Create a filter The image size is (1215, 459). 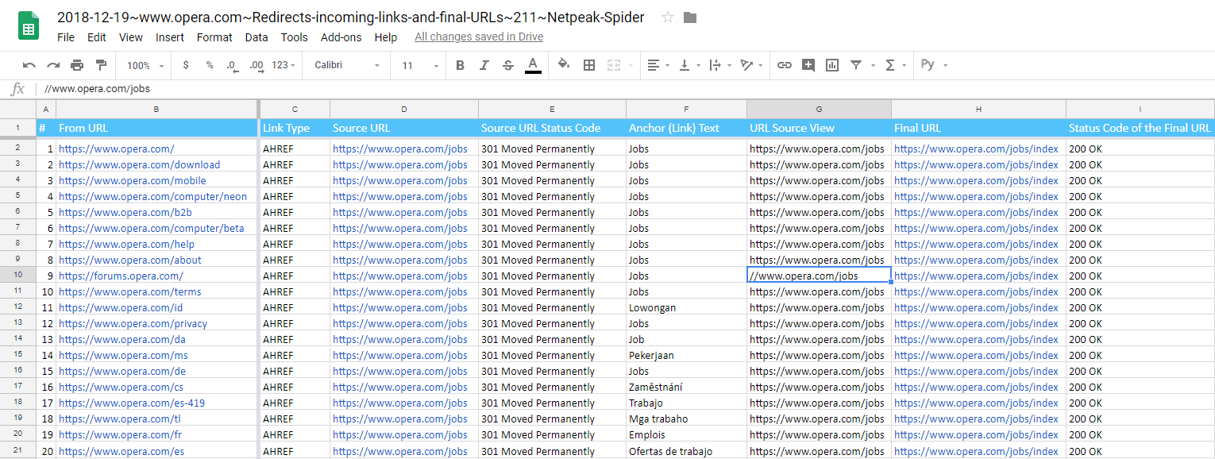coord(856,65)
